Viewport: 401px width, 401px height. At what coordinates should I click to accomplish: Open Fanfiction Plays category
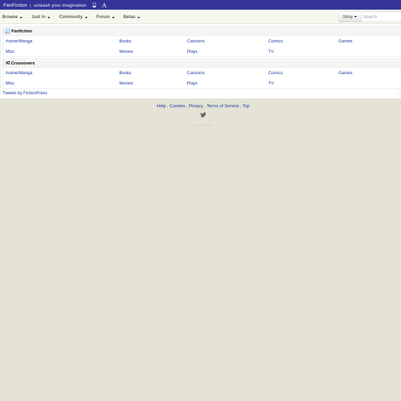point(192,51)
